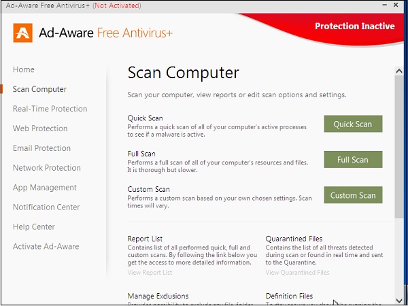The image size is (408, 306).
Task: Click the Quick Scan heading text
Action: tap(146, 118)
